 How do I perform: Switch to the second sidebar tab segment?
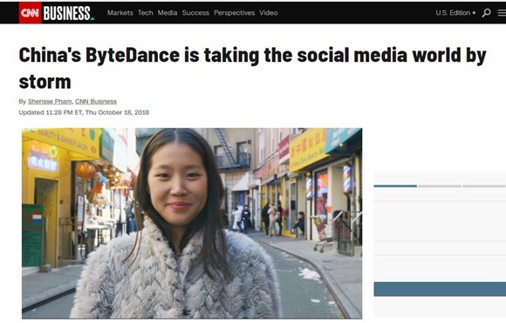click(x=440, y=185)
